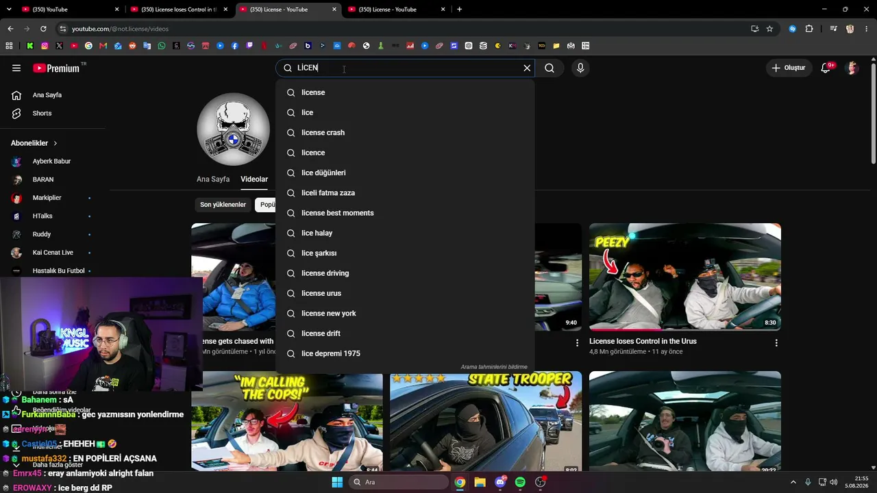
Task: Pick the 'license driving' suggestion
Action: 405,273
